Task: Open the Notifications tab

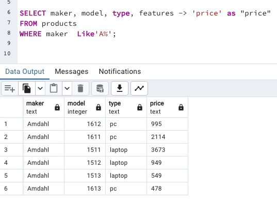Action: 120,71
